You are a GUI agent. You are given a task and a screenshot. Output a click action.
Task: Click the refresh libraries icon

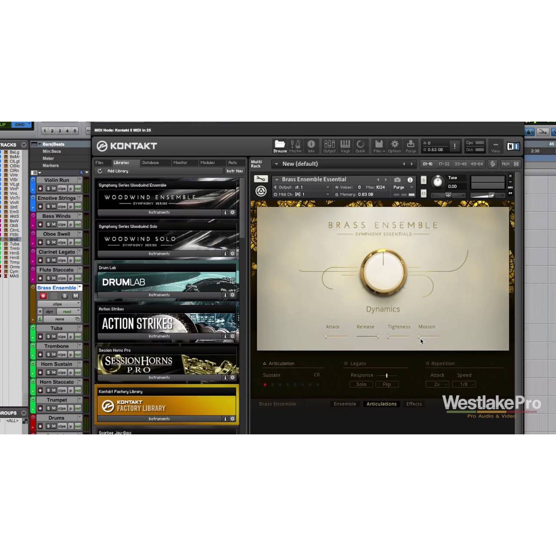[x=100, y=171]
